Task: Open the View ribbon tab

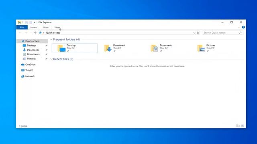Action: tap(57, 28)
